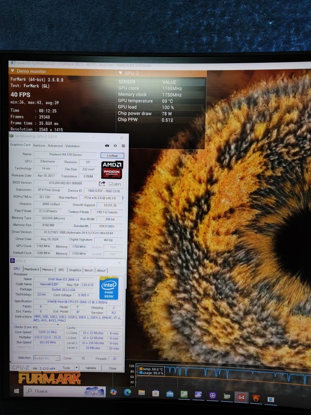311x415 pixels.
Task: Open the About tab in CPU-Z
Action: [x=101, y=270]
